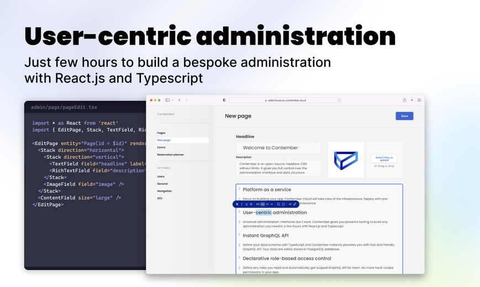This screenshot has width=480, height=287.
Task: Click the browser address bar
Action: click(x=286, y=100)
